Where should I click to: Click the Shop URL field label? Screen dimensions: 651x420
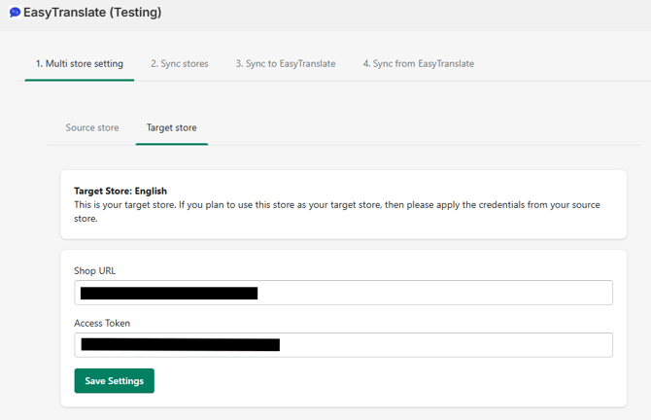point(94,270)
